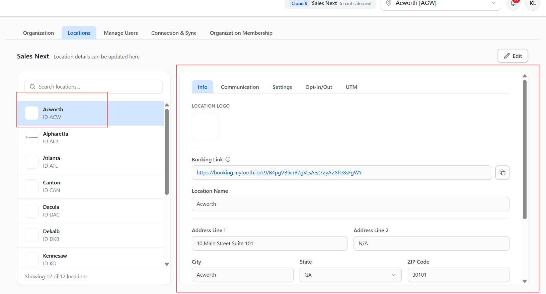Open the Acworth [ACW] location selector dropdown

pyautogui.click(x=441, y=3)
